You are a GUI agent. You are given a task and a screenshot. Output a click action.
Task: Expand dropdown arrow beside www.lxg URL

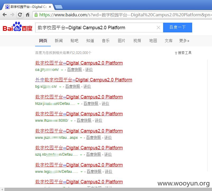[81, 172]
